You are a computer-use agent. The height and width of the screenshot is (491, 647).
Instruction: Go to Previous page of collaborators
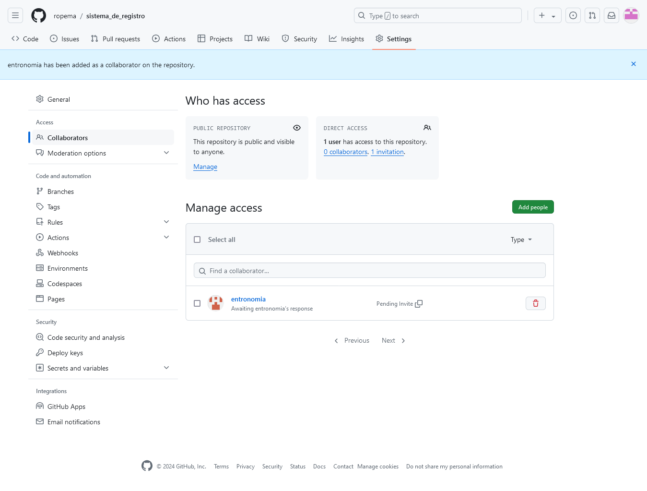[352, 340]
